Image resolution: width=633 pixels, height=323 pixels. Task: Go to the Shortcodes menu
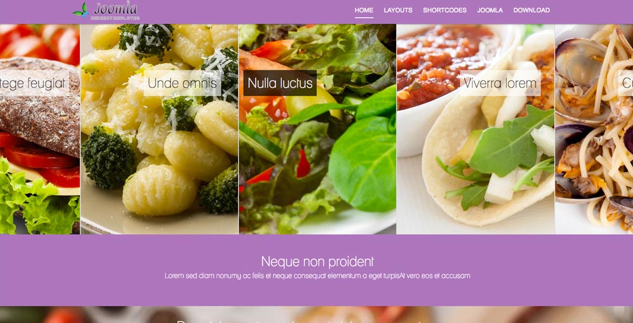coord(444,11)
